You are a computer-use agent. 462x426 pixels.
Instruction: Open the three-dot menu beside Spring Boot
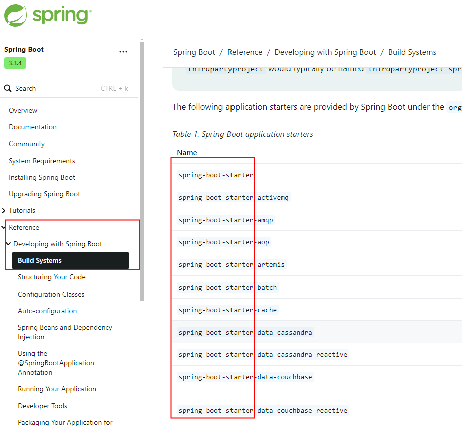pyautogui.click(x=123, y=52)
